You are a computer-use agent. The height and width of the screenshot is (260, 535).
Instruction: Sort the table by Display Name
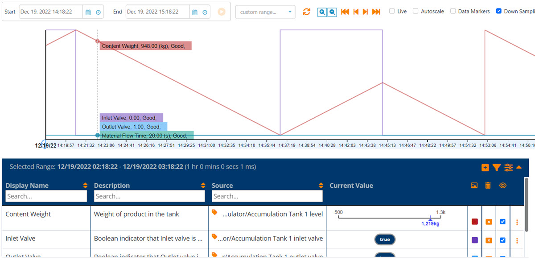[85, 186]
